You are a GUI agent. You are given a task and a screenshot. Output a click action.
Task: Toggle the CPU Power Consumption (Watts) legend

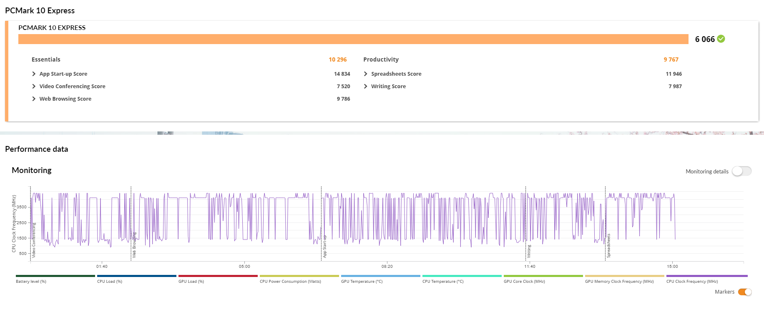click(299, 279)
